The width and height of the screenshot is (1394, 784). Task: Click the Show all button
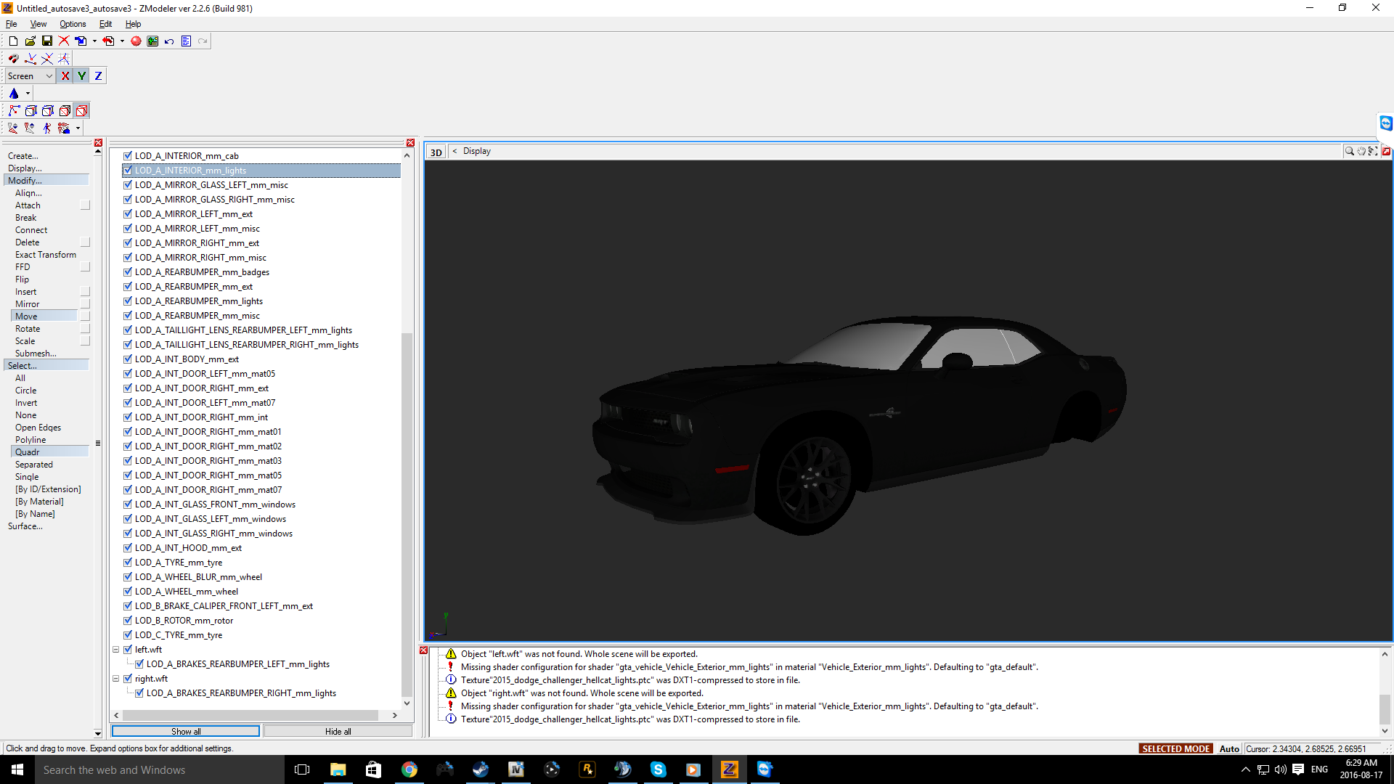186,731
